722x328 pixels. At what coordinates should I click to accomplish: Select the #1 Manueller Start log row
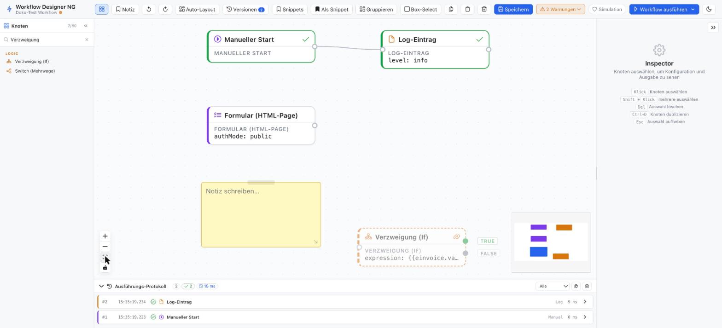click(345, 317)
